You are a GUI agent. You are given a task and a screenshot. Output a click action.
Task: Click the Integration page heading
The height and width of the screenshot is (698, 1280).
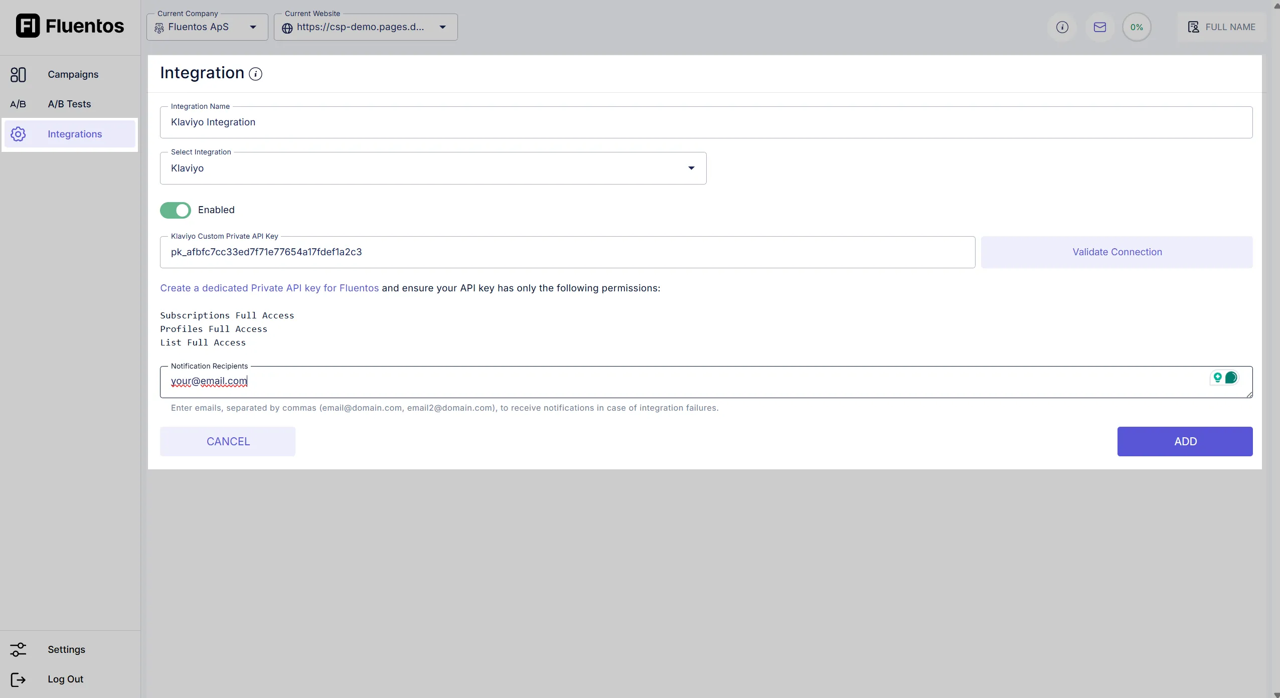click(x=202, y=73)
